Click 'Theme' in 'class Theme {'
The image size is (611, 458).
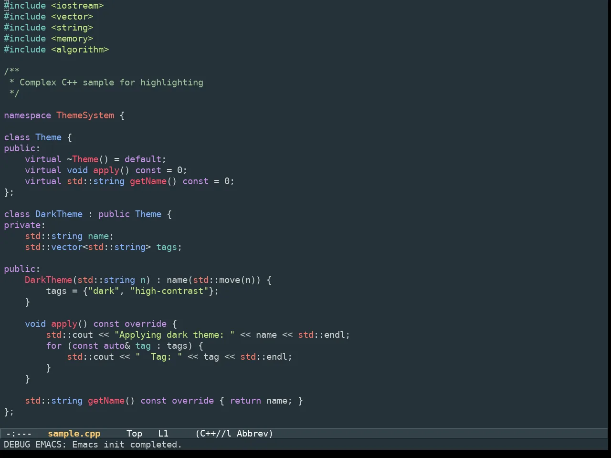(49, 137)
